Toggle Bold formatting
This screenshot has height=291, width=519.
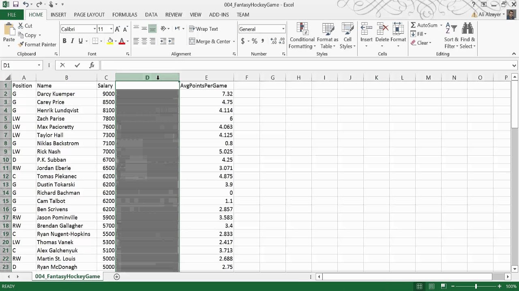(64, 41)
